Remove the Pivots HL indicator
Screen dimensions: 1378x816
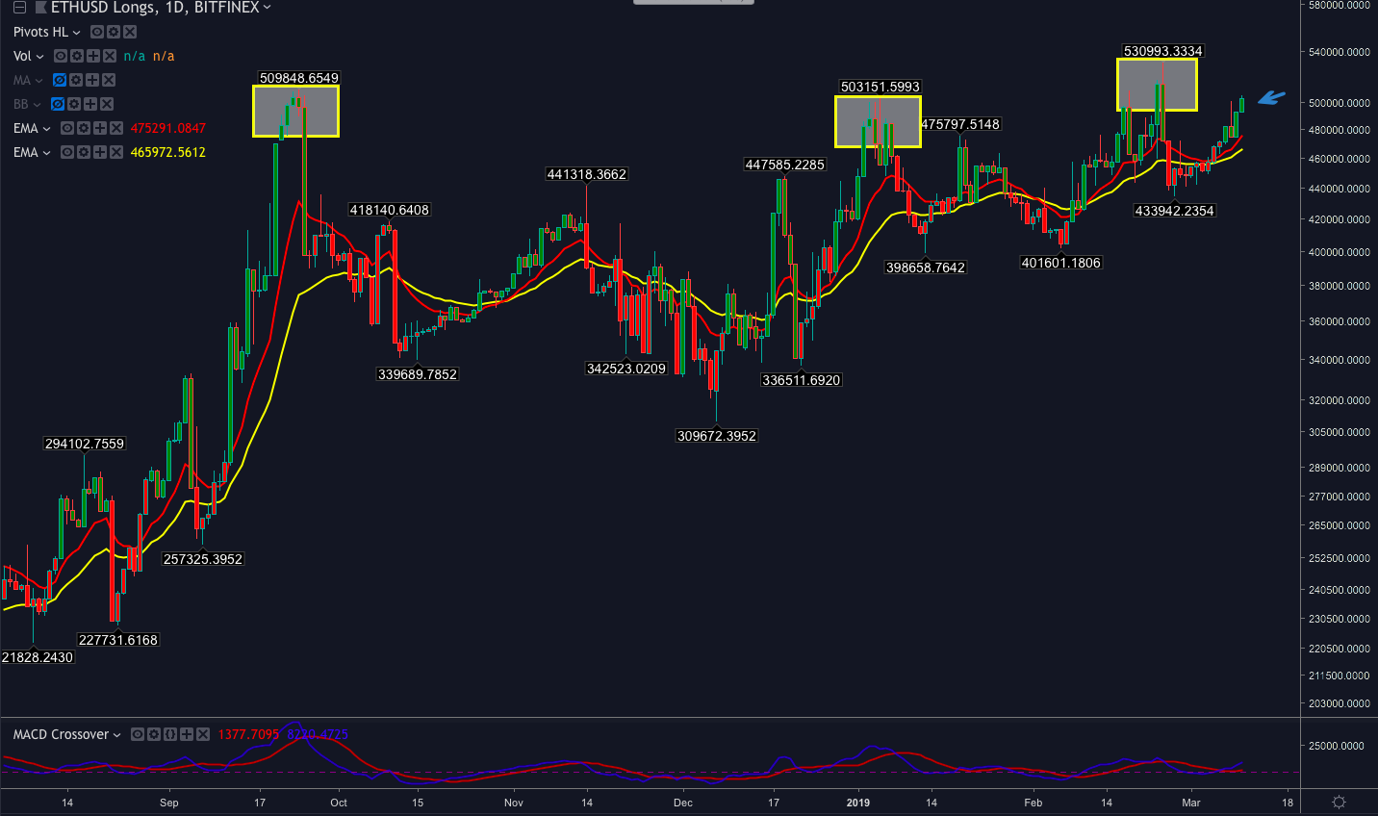[130, 32]
